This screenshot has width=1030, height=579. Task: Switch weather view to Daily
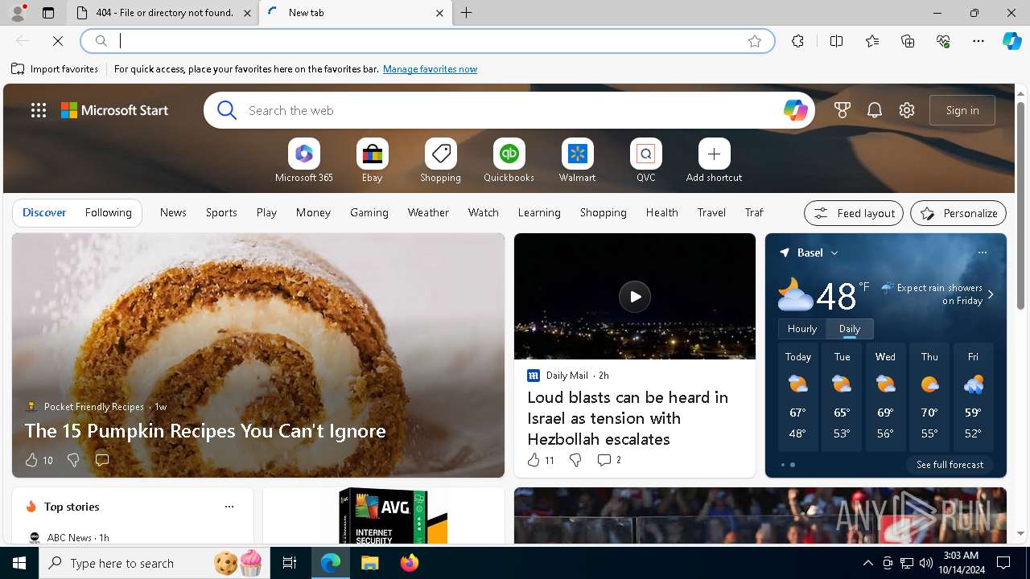point(850,329)
